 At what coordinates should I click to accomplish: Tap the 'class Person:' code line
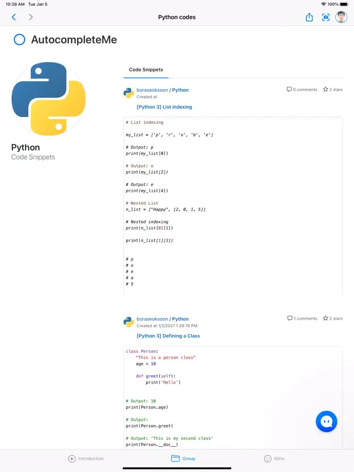[x=142, y=351]
